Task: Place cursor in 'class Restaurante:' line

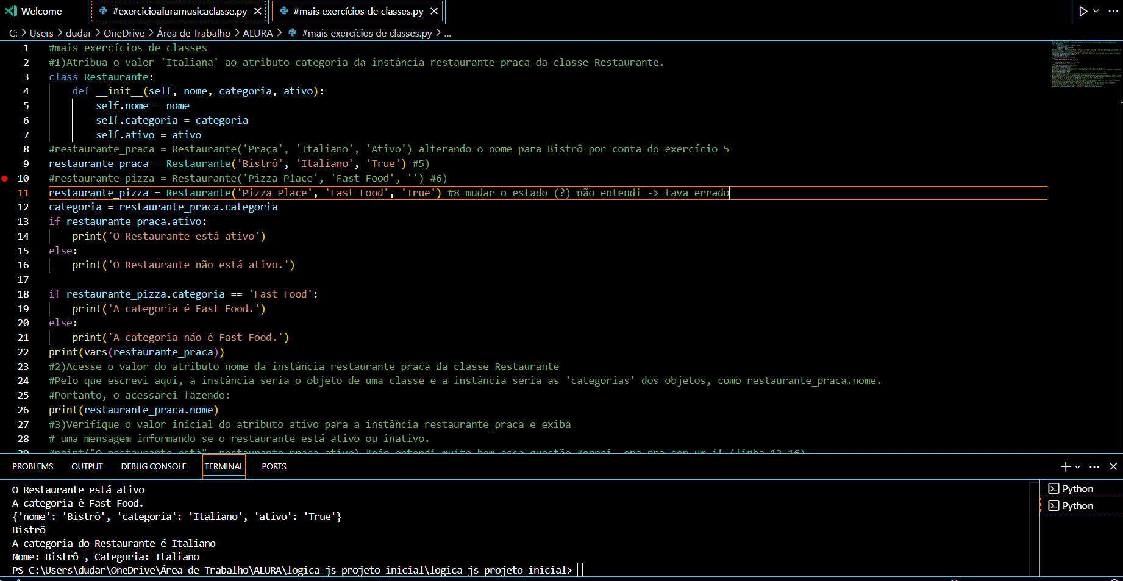Action: [x=101, y=77]
